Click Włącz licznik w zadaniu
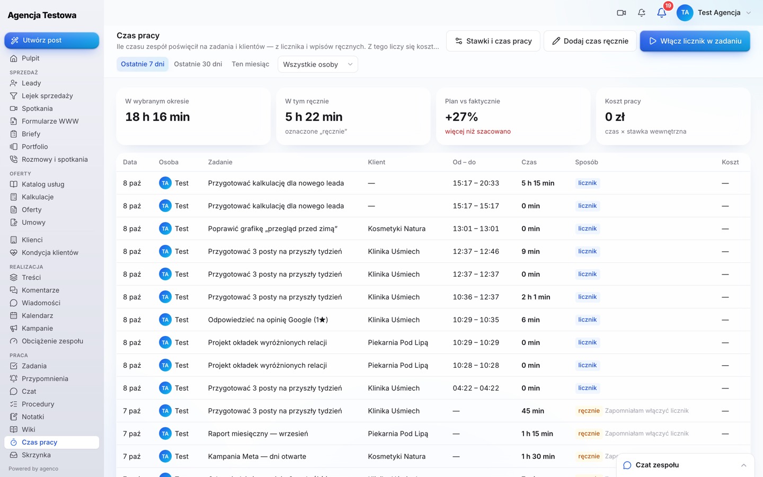Screen dimensions: 763x477 click(695, 41)
